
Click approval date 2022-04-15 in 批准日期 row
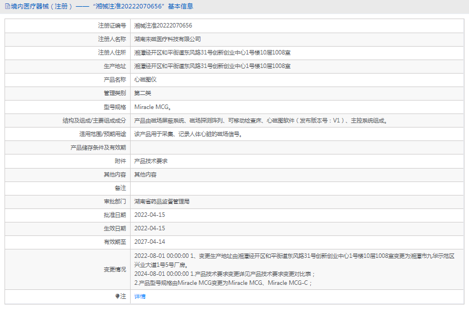coord(150,215)
